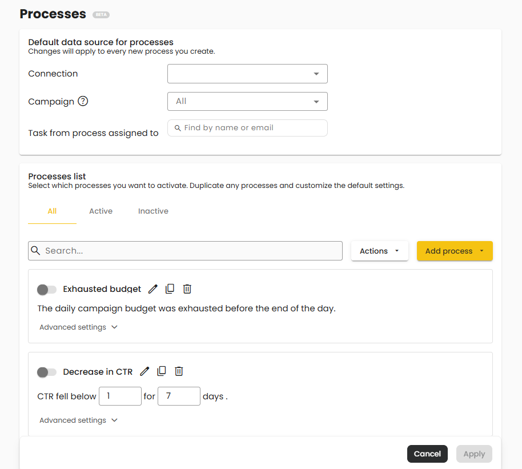Screen dimensions: 522x469
Task: Open the Campaign dropdown showing All
Action: [247, 102]
